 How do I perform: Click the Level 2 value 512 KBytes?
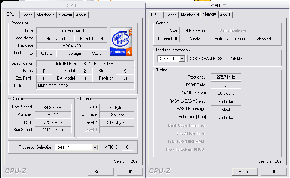point(117,122)
